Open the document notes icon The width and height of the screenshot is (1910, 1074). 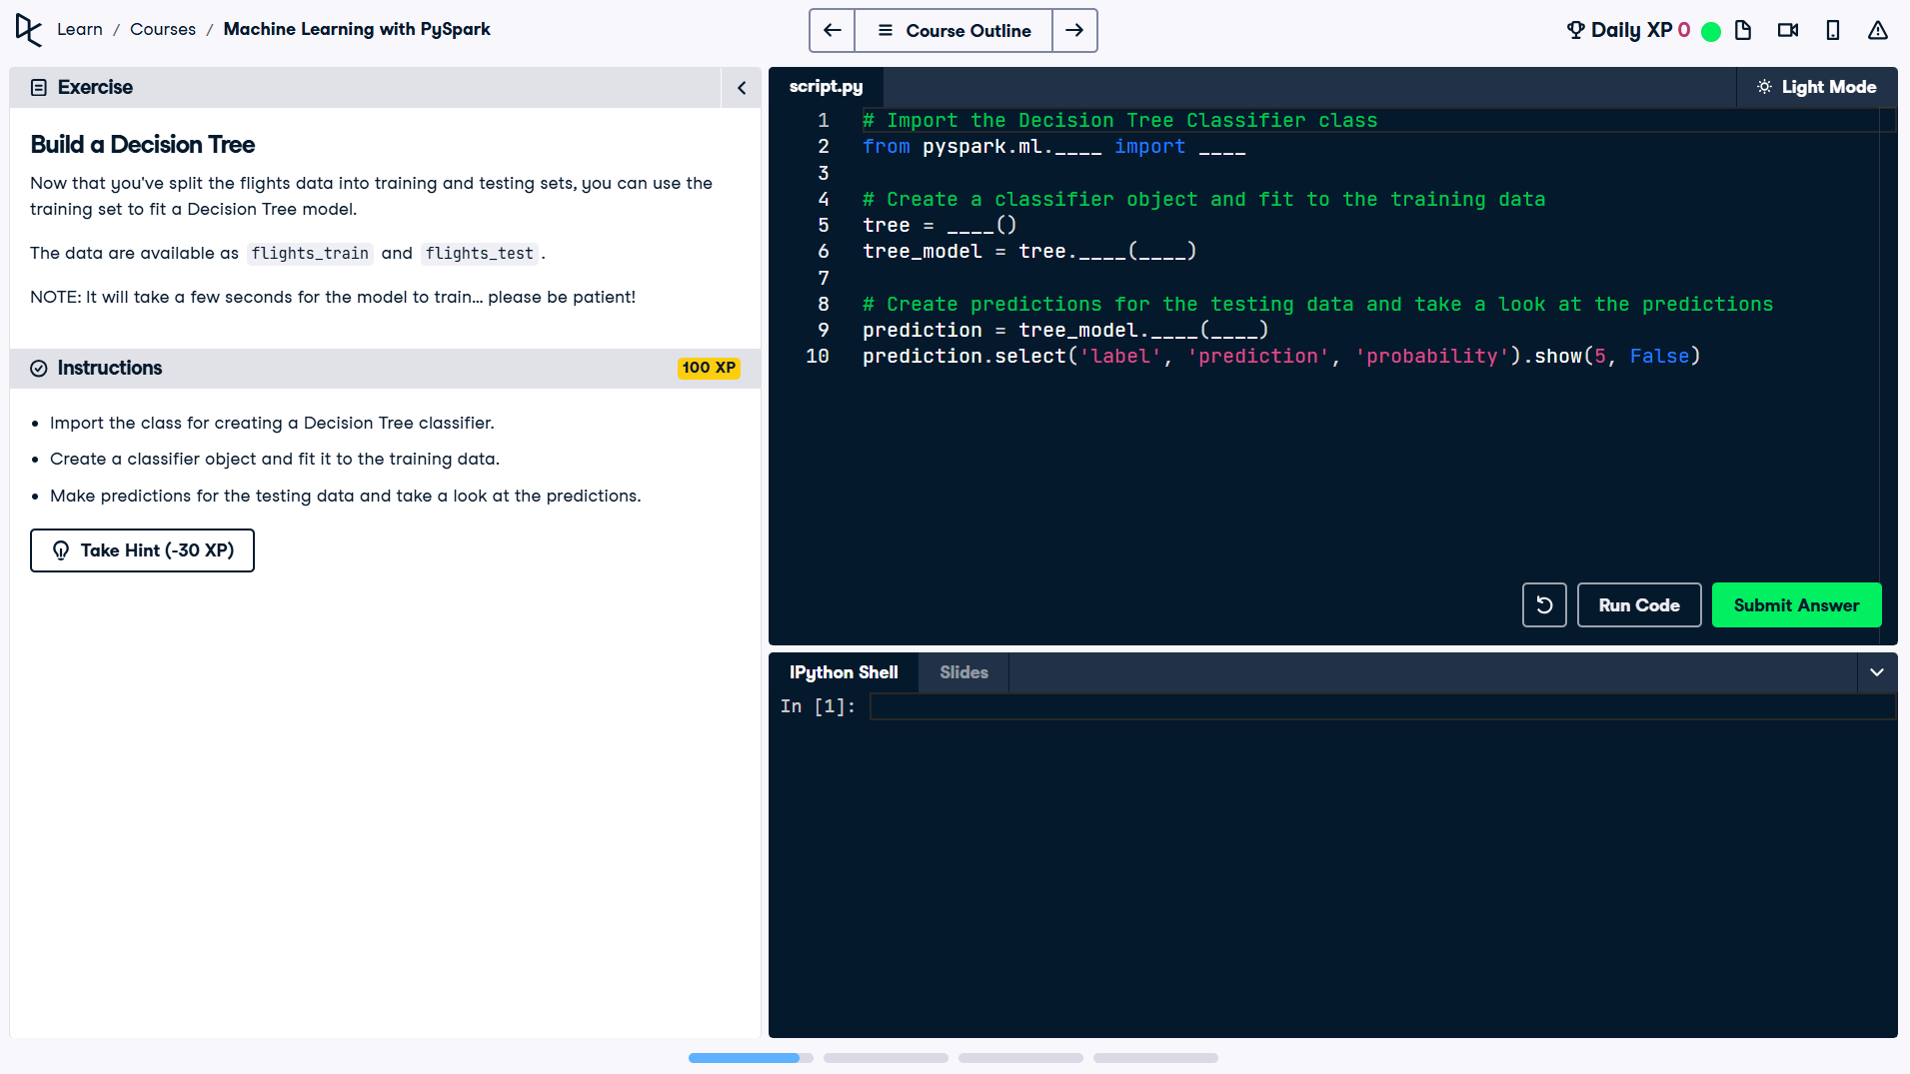(x=1743, y=30)
